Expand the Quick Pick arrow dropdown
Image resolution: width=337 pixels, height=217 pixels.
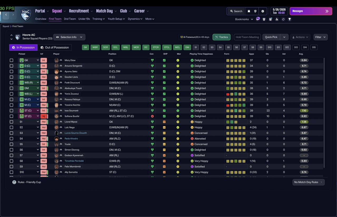284,37
